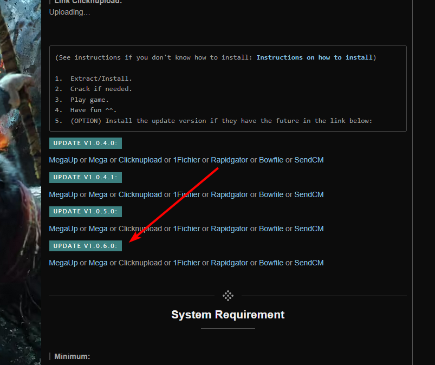Click Clicknupload link under Update V1.0.4.1
The image size is (435, 365).
pyautogui.click(x=140, y=194)
